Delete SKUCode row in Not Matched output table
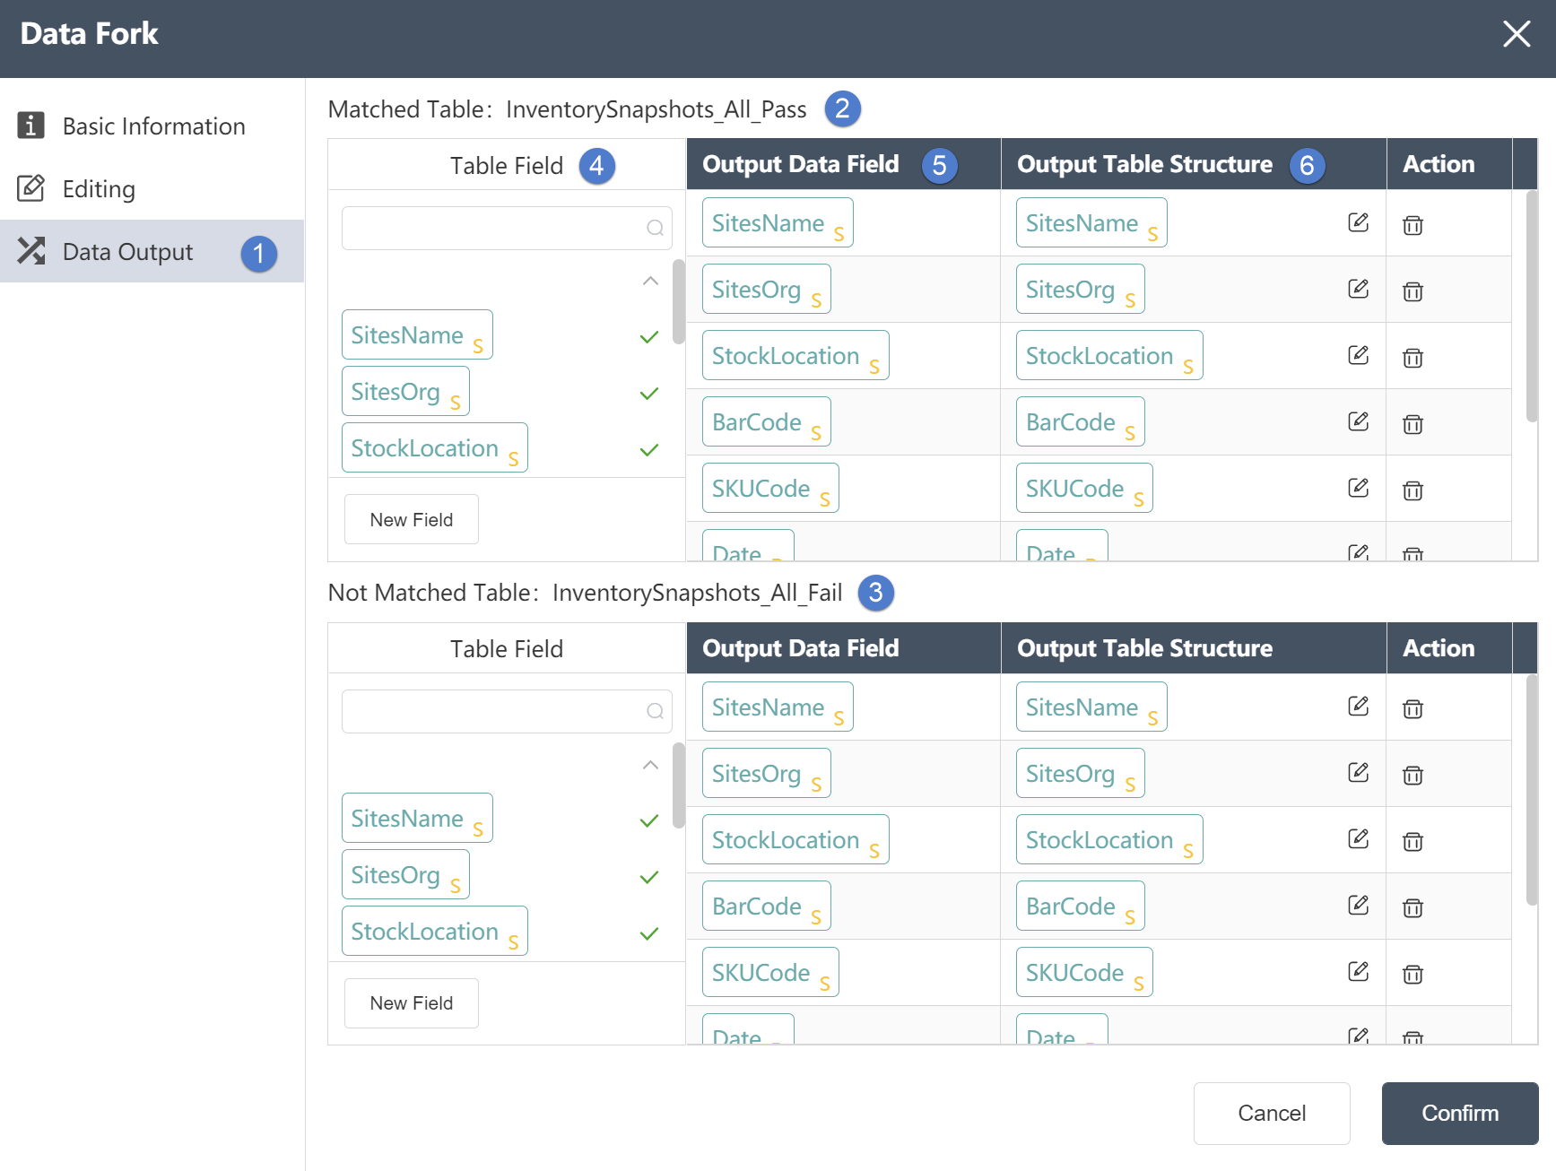The height and width of the screenshot is (1171, 1556). (1413, 975)
